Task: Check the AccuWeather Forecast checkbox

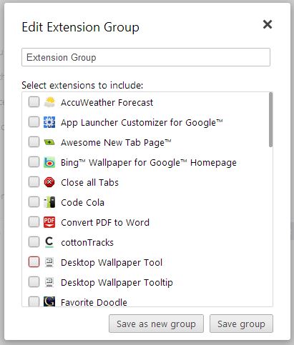Action: [x=34, y=102]
